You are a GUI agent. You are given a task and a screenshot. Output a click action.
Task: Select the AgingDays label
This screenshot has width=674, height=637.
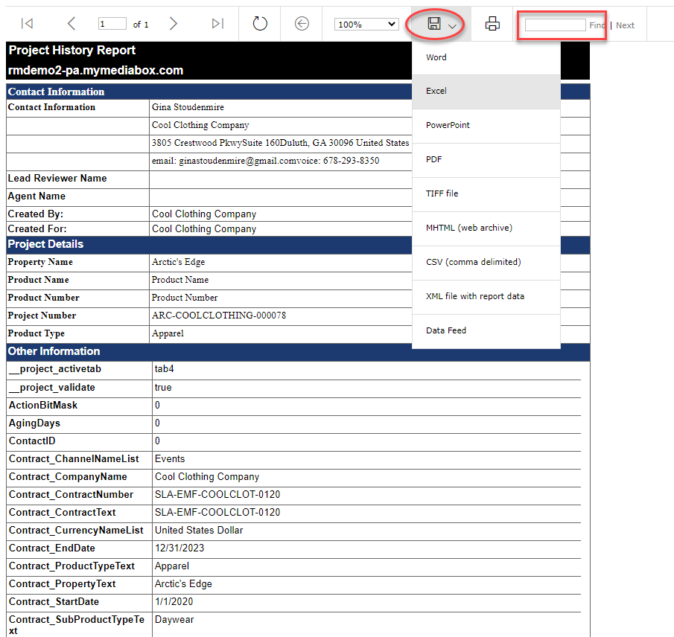34,423
